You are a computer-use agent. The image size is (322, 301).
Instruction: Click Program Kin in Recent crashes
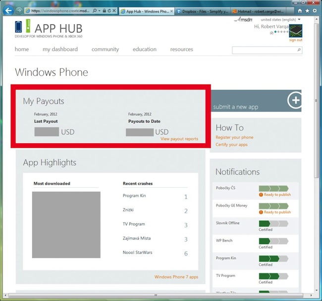[134, 196]
